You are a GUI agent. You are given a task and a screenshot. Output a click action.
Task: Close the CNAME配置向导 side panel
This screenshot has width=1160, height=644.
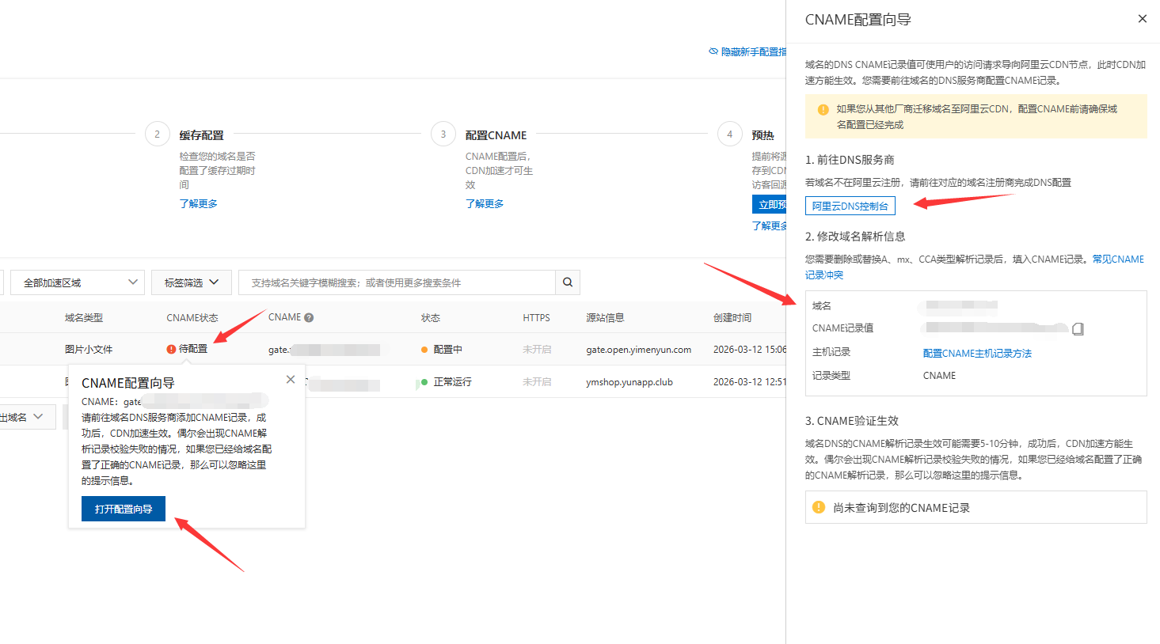(1142, 19)
